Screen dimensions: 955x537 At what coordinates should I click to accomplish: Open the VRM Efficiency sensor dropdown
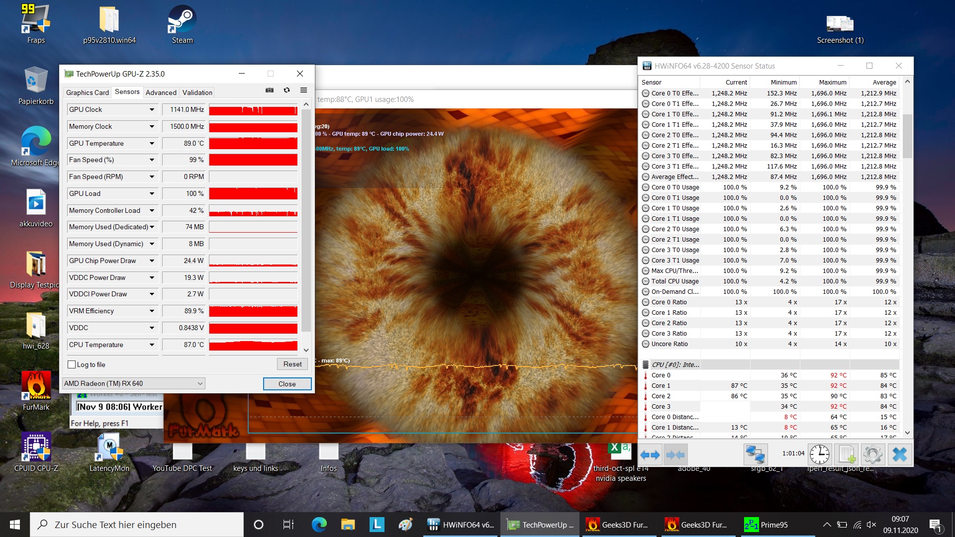pyautogui.click(x=152, y=311)
